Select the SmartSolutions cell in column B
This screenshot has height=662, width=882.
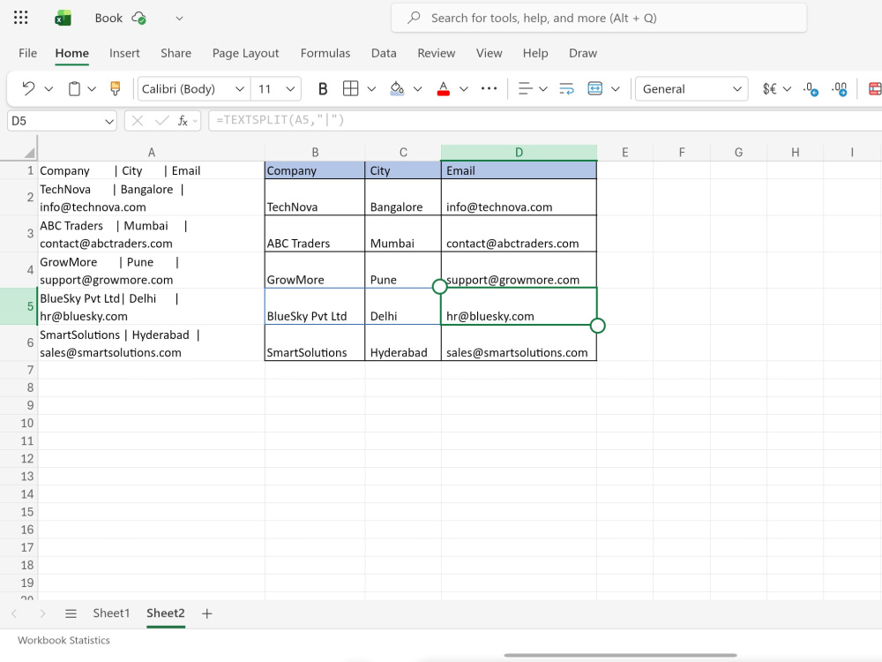click(315, 342)
